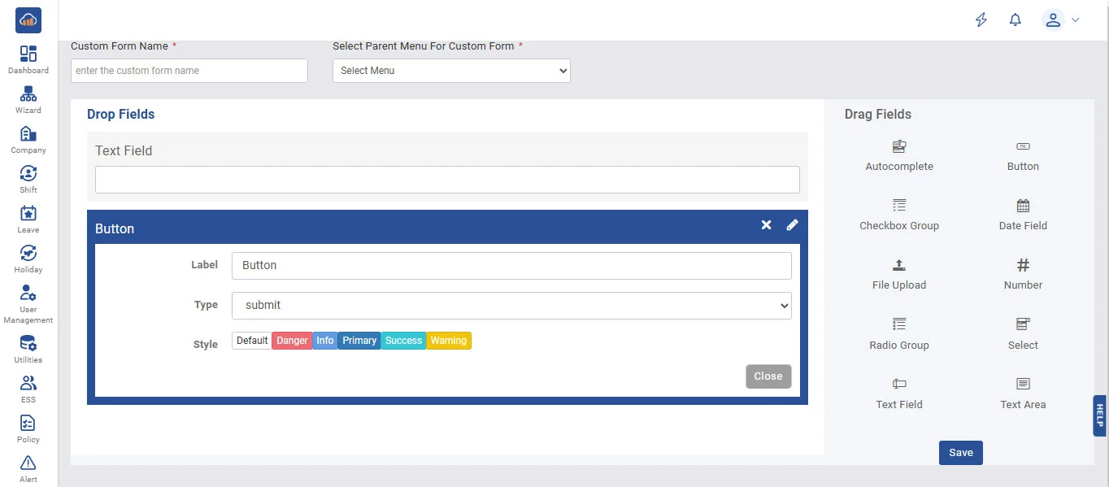Open the user profile dropdown
This screenshot has height=487, width=1109.
[x=1061, y=20]
